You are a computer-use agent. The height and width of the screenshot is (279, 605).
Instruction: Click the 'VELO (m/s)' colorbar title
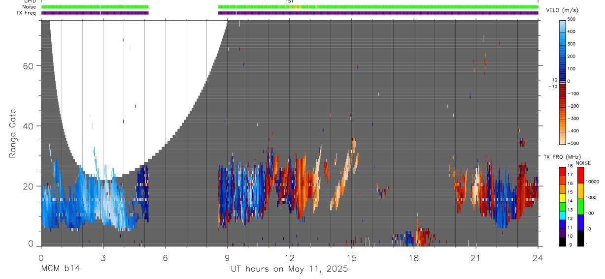click(562, 10)
